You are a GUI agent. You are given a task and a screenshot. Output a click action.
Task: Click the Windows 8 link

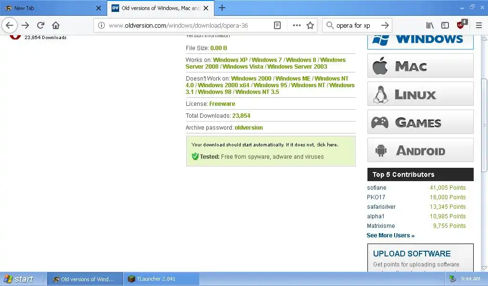[301, 60]
